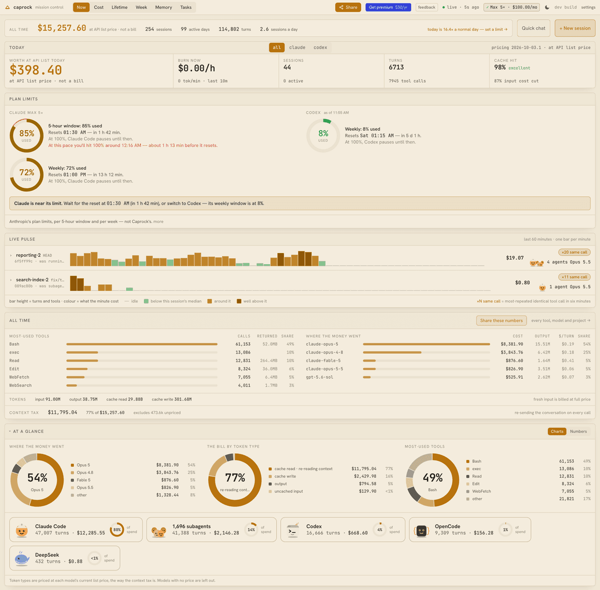This screenshot has width=600, height=590.
Task: Start a New session
Action: [x=575, y=28]
